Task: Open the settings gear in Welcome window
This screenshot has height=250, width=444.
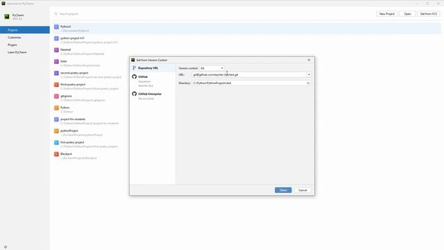Action: point(6,247)
